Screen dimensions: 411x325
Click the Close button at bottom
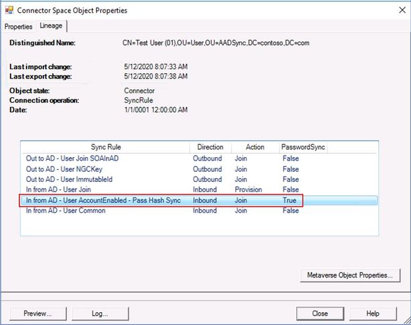click(x=320, y=314)
